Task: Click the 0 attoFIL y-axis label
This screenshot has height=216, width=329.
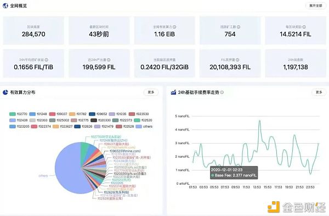Action: click(x=183, y=184)
